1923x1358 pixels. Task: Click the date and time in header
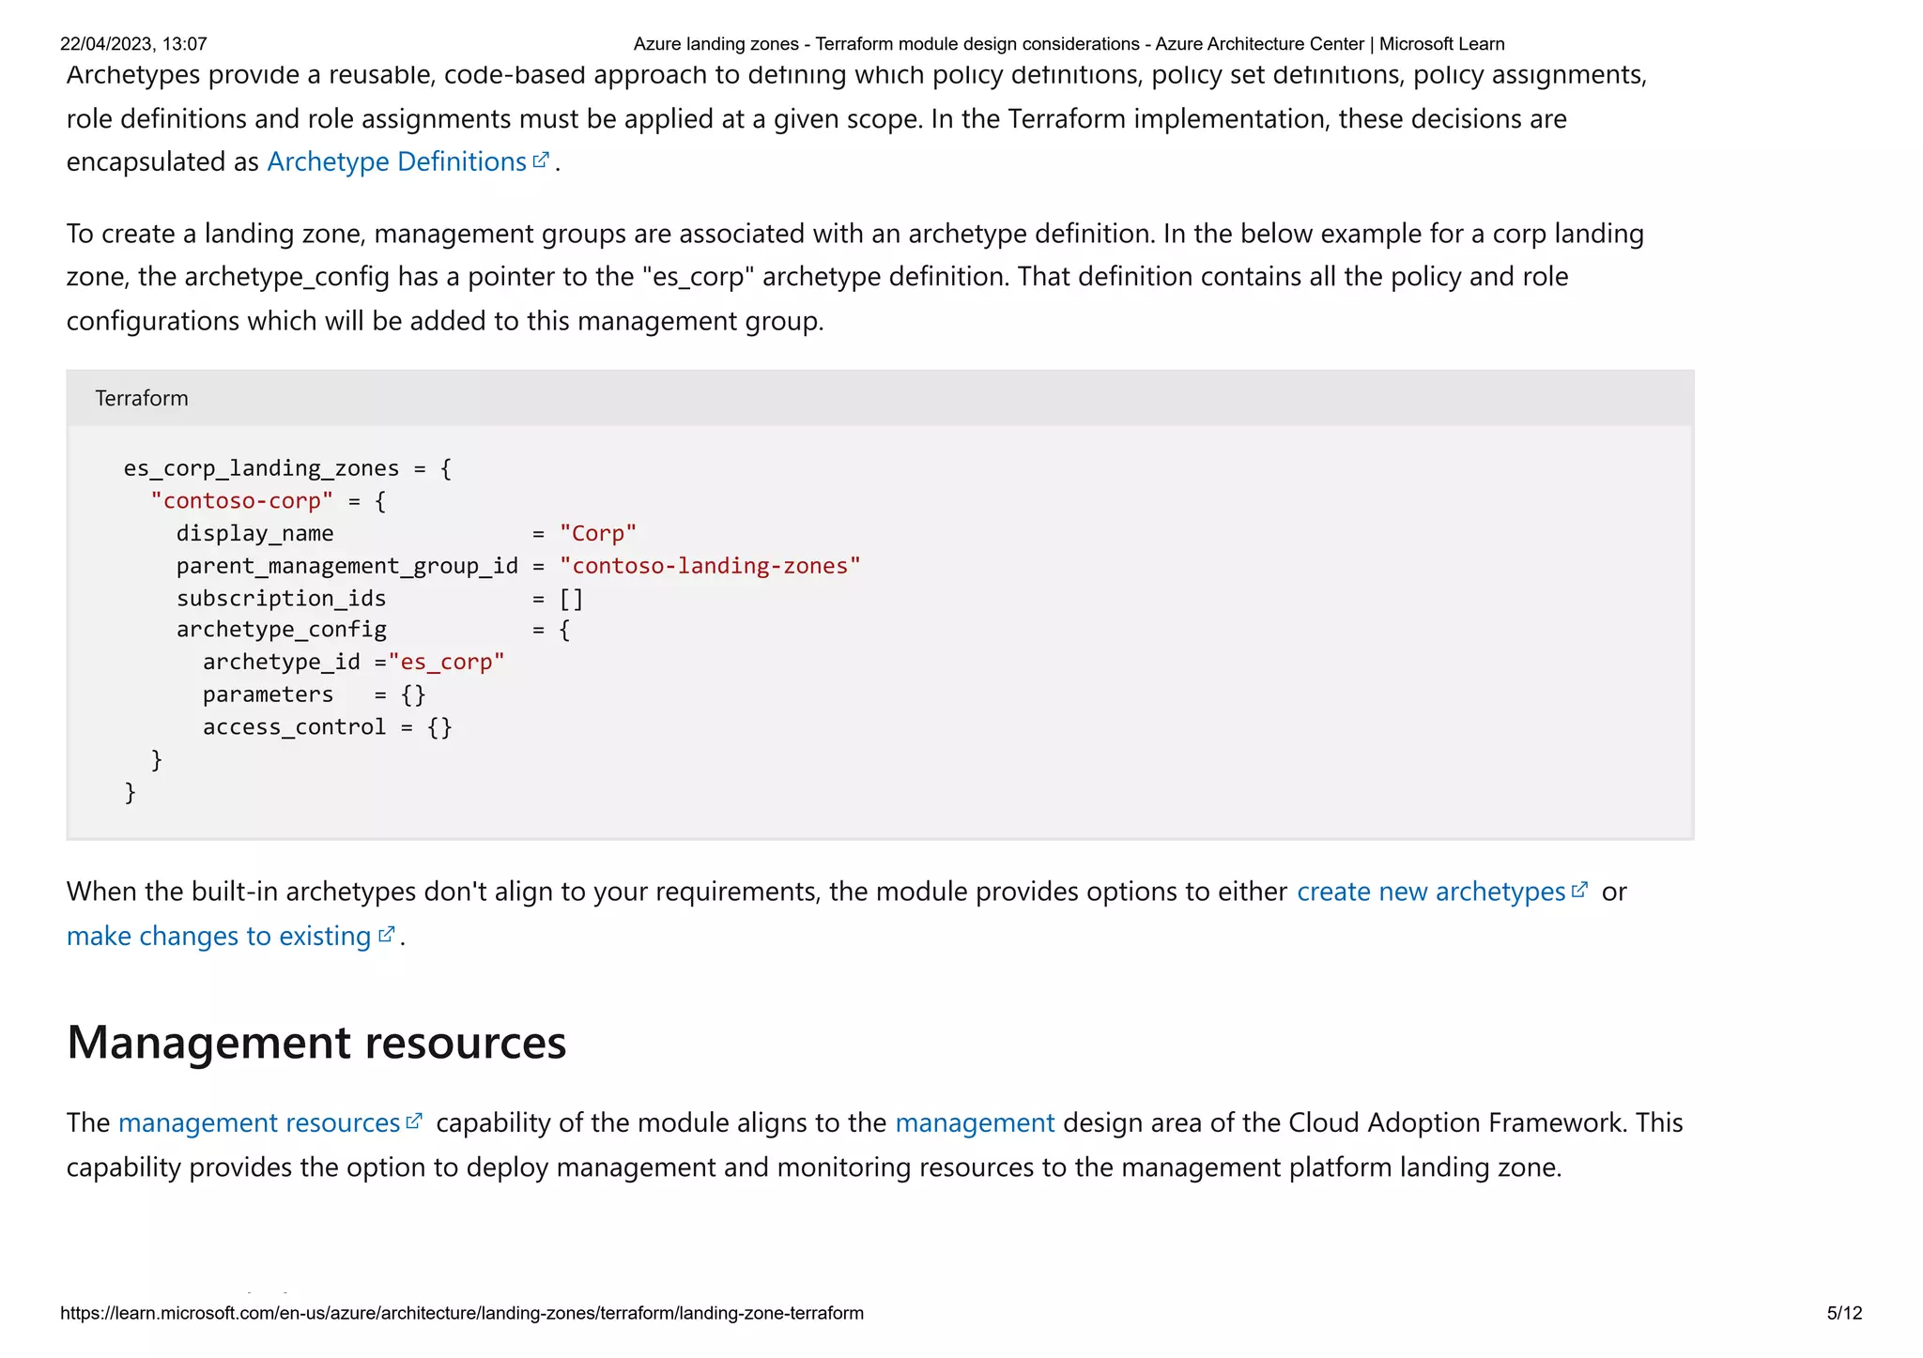pyautogui.click(x=133, y=44)
